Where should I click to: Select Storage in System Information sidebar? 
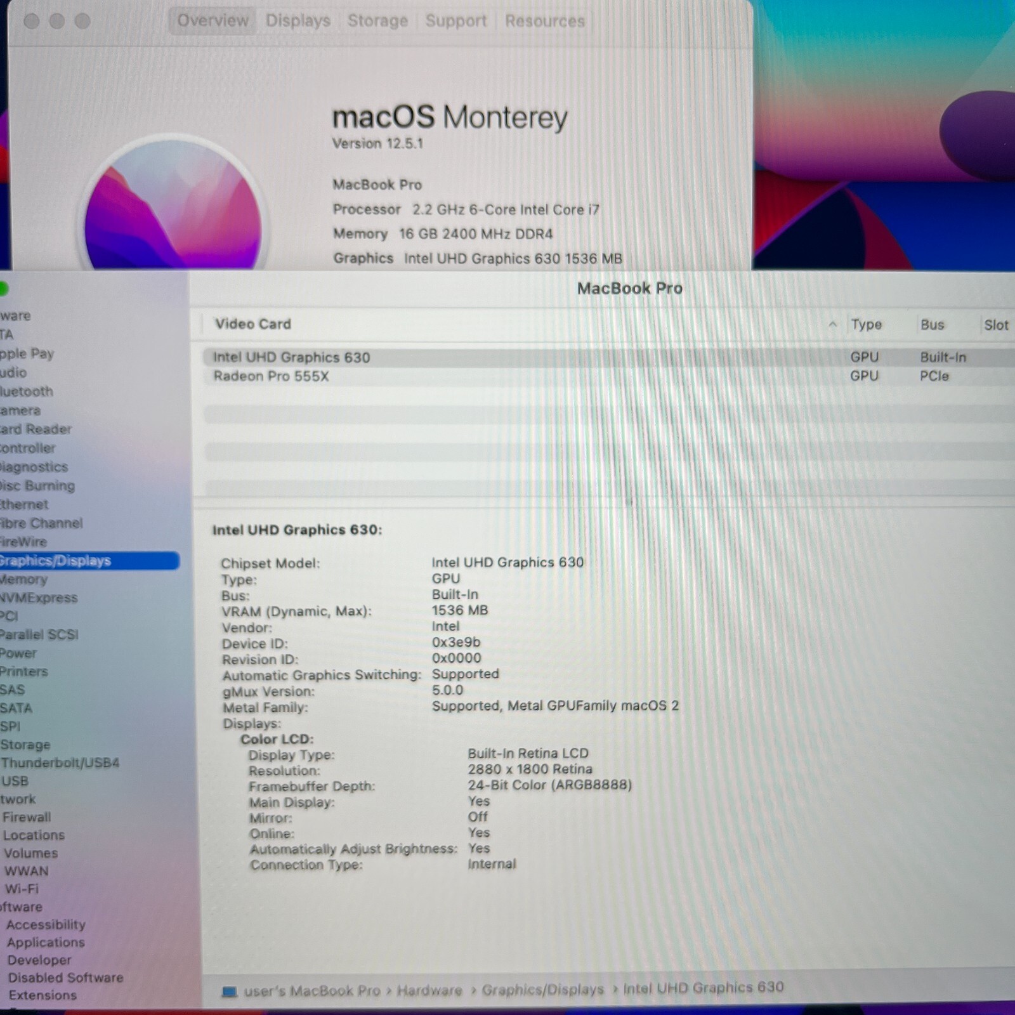[25, 745]
